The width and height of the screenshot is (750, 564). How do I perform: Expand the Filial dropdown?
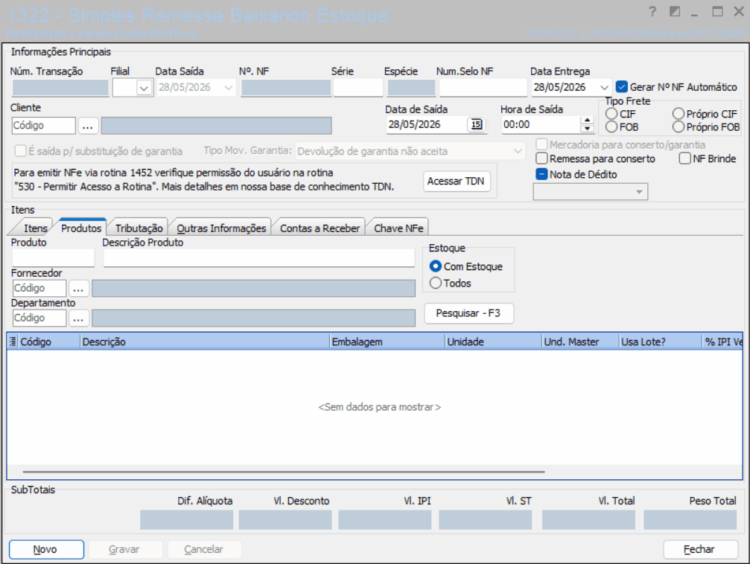coord(144,88)
